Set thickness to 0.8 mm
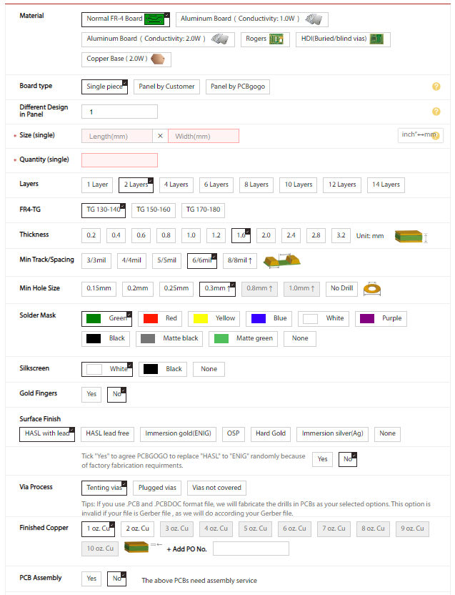Image resolution: width=455 pixels, height=595 pixels. [x=166, y=236]
